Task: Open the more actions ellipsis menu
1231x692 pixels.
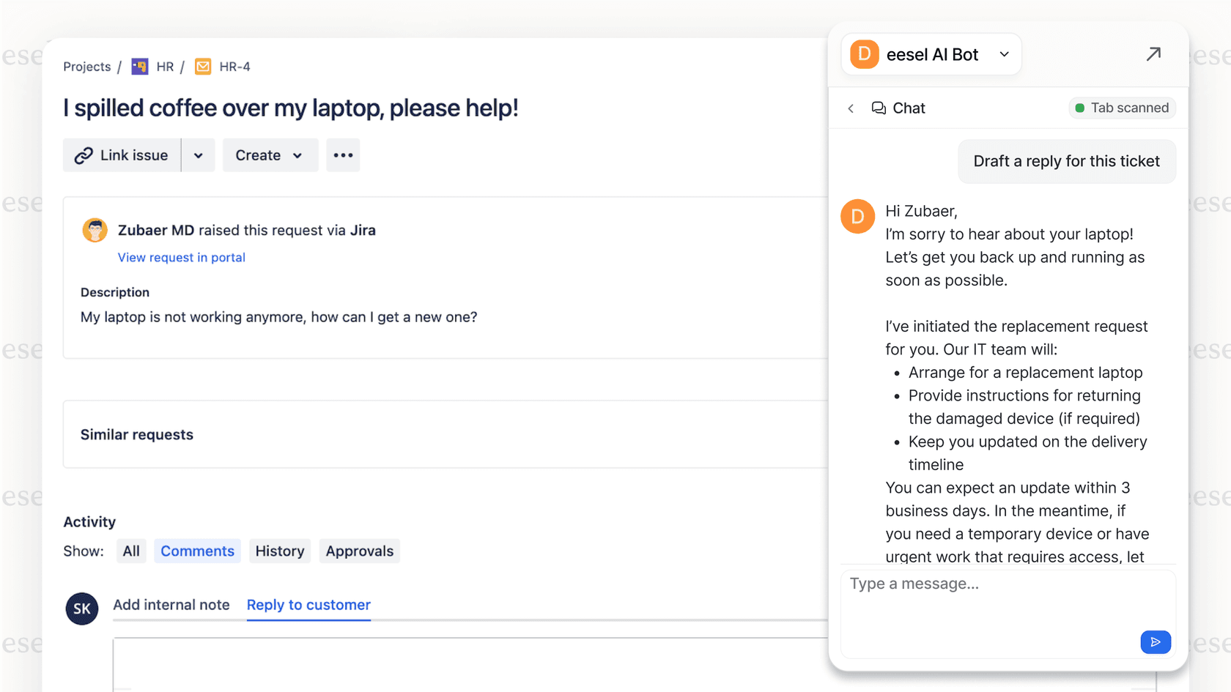Action: [x=343, y=155]
